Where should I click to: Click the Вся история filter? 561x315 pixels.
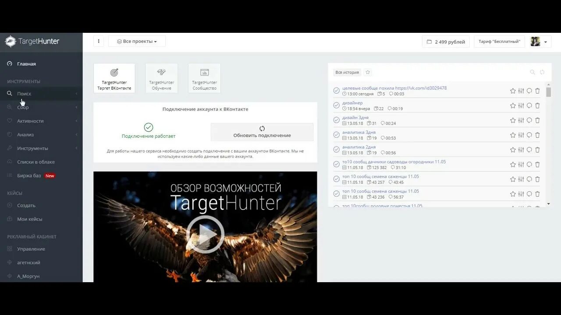pyautogui.click(x=347, y=72)
